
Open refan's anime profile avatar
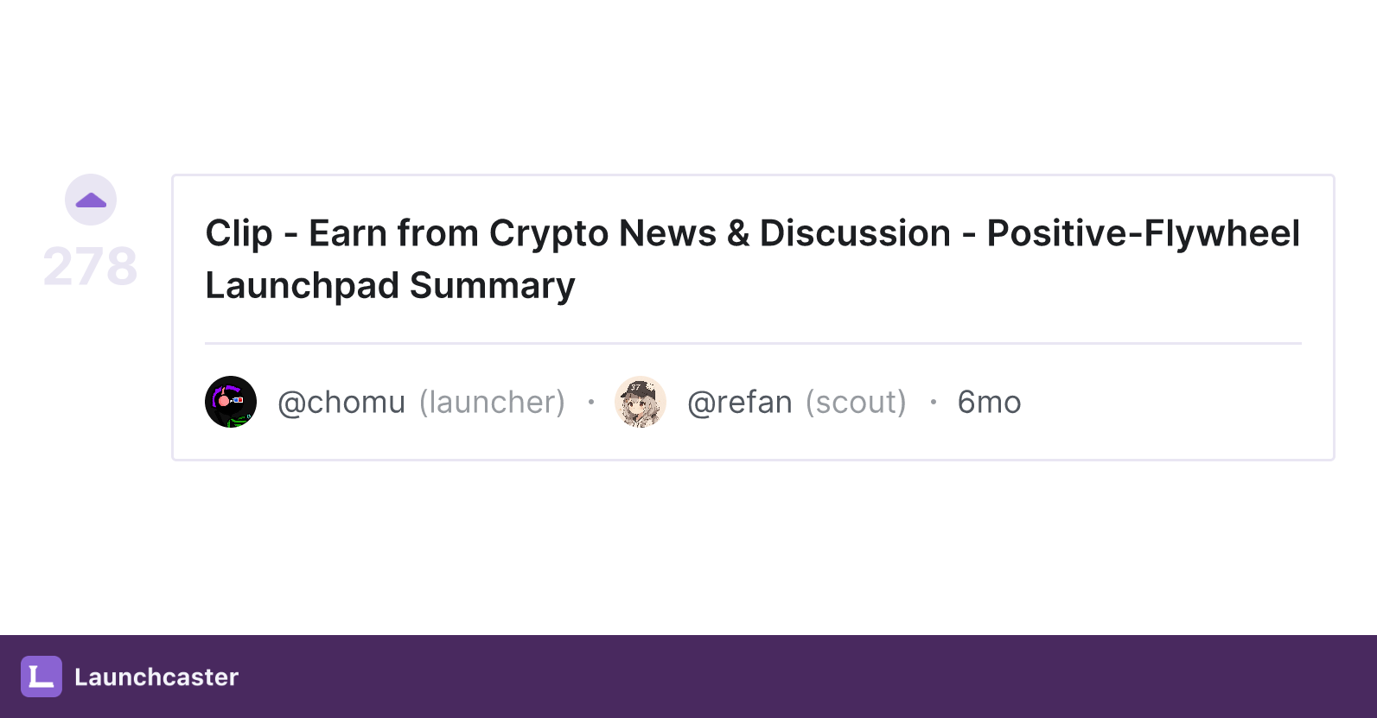coord(641,402)
